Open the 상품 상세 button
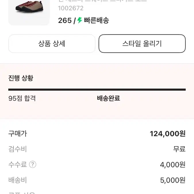Viewport: 194px width, 194px height. [x=52, y=44]
